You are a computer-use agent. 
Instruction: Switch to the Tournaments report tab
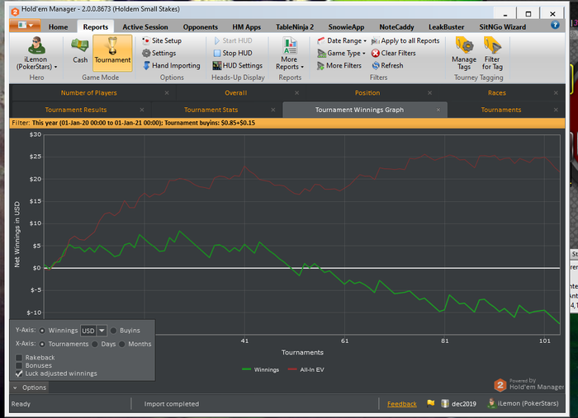[501, 110]
